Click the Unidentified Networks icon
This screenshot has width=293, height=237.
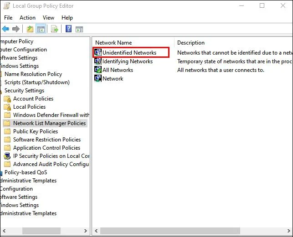point(98,52)
